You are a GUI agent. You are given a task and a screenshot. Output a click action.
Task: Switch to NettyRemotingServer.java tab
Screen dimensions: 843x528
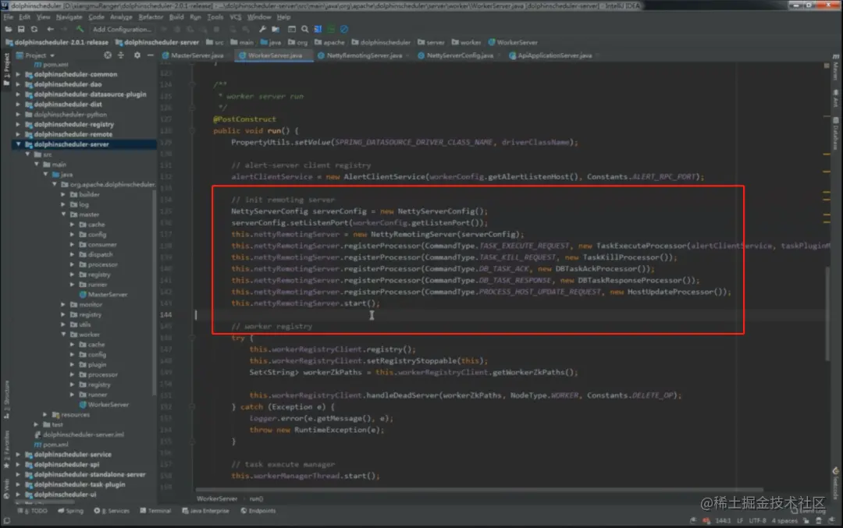coord(364,55)
